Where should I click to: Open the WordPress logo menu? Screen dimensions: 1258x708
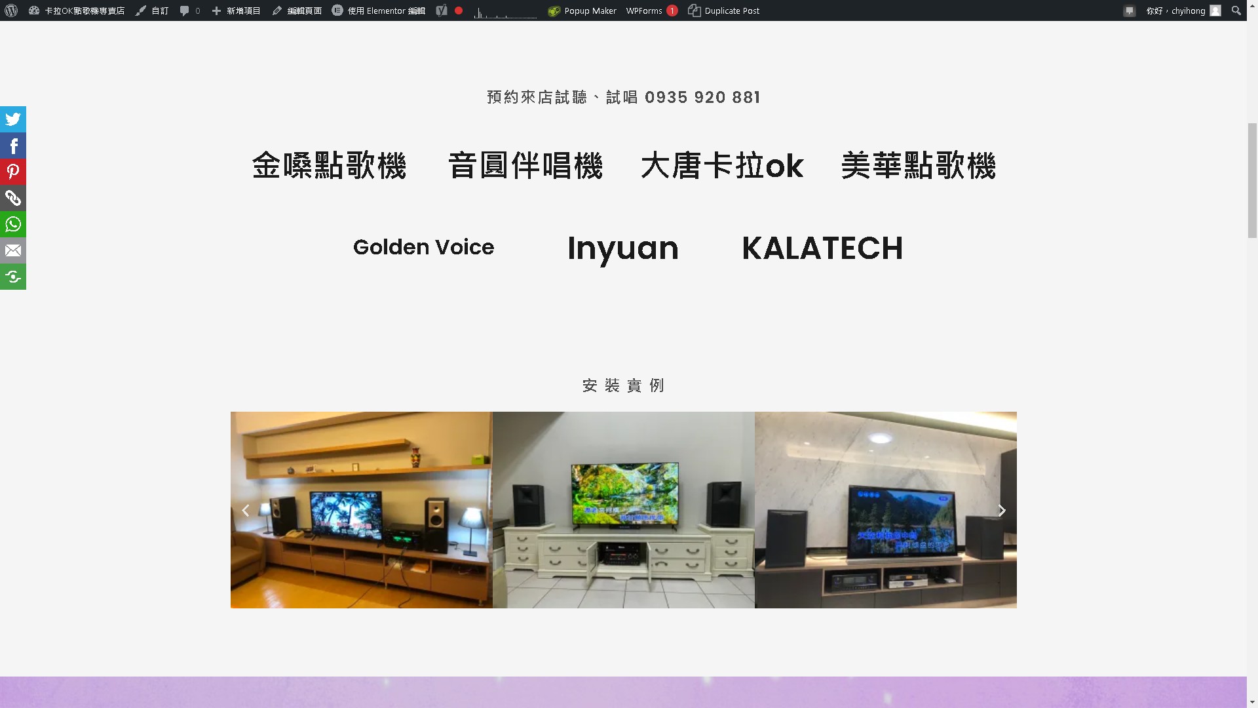(x=10, y=10)
